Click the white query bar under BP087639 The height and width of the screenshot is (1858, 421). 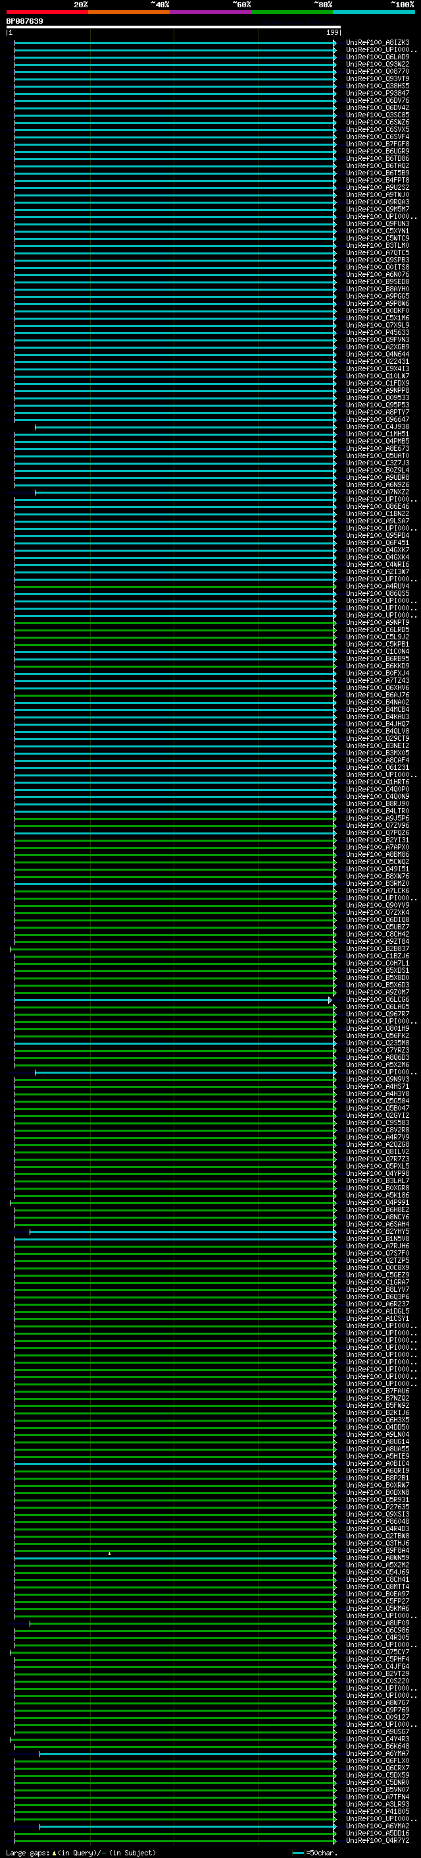pos(174,28)
